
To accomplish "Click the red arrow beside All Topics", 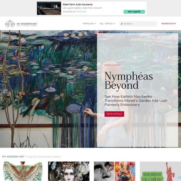I will [x=114, y=24].
